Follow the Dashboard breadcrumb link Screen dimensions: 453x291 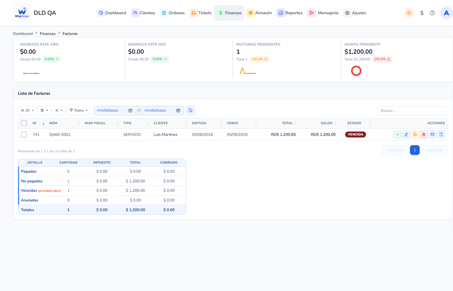pos(23,34)
